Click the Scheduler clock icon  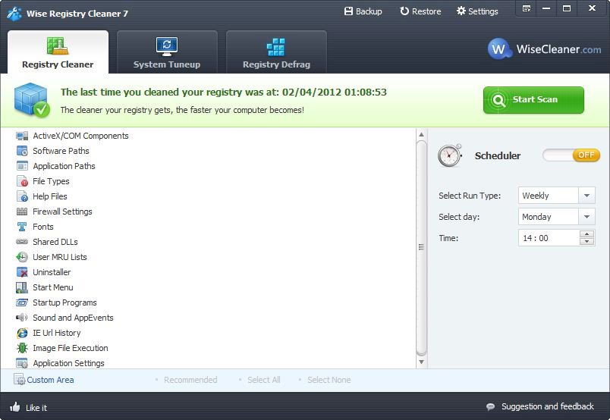[450, 155]
